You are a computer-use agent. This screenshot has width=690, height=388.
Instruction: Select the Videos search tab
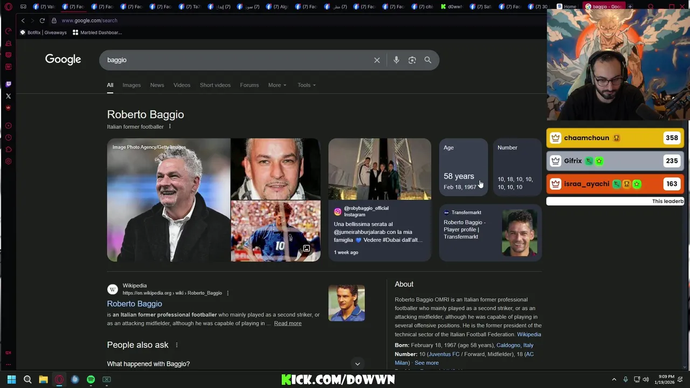coord(182,85)
